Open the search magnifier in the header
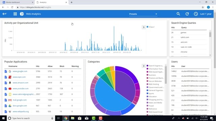 pyautogui.click(x=178, y=14)
